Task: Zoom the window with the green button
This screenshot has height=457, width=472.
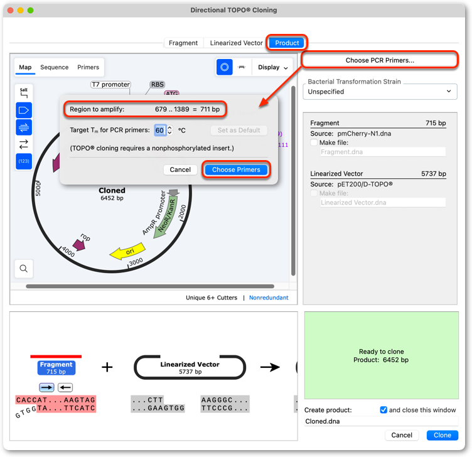Action: coord(30,10)
